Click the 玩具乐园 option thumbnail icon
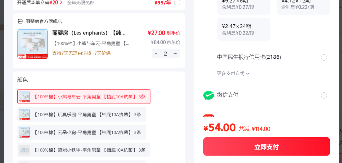Image resolution: width=342 pixels, height=163 pixels. coord(24,114)
